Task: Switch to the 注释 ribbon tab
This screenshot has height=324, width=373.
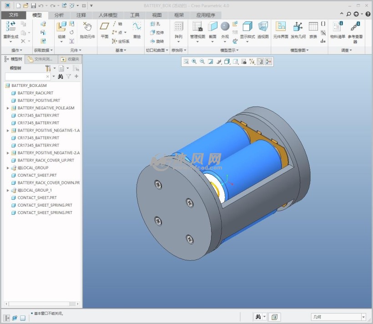Action: click(81, 15)
